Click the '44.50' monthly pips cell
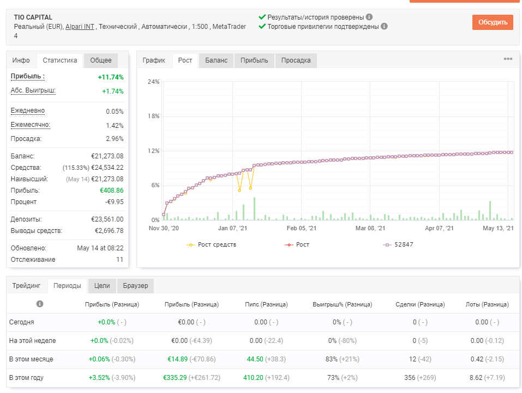Image resolution: width=522 pixels, height=393 pixels. pyautogui.click(x=255, y=359)
